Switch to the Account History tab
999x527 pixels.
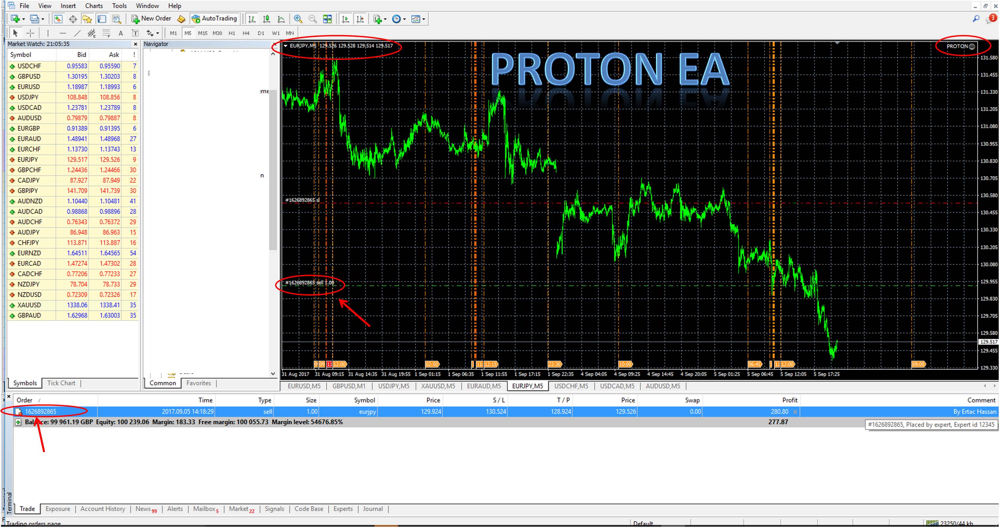[102, 509]
